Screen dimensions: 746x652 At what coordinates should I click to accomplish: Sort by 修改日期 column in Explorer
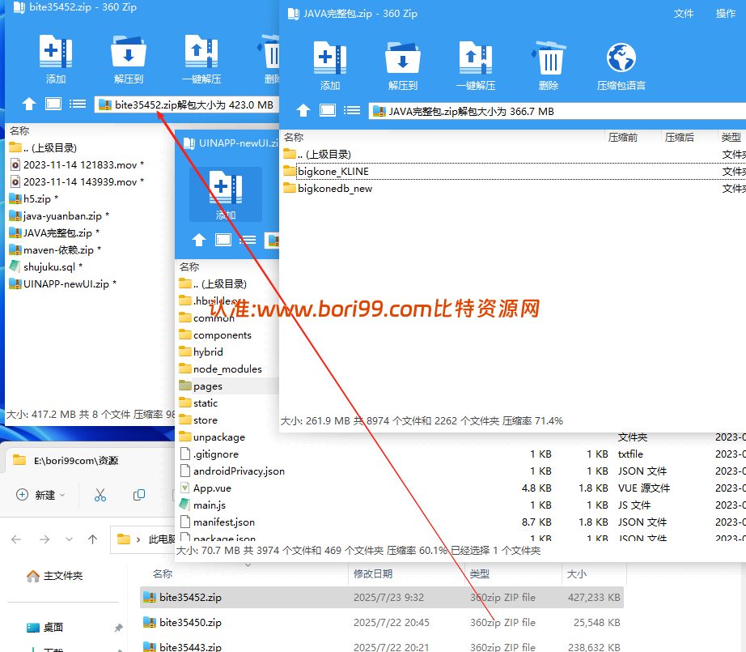(x=372, y=574)
